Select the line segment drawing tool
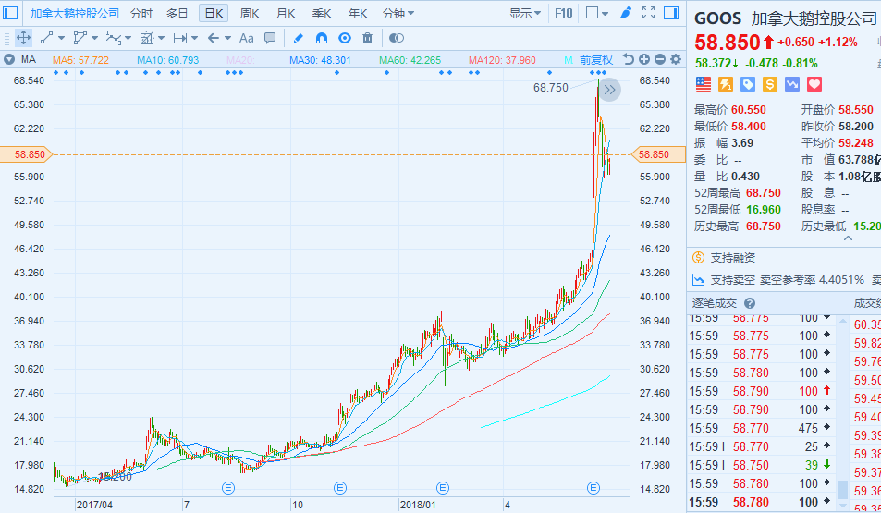Image resolution: width=881 pixels, height=513 pixels. pyautogui.click(x=46, y=38)
